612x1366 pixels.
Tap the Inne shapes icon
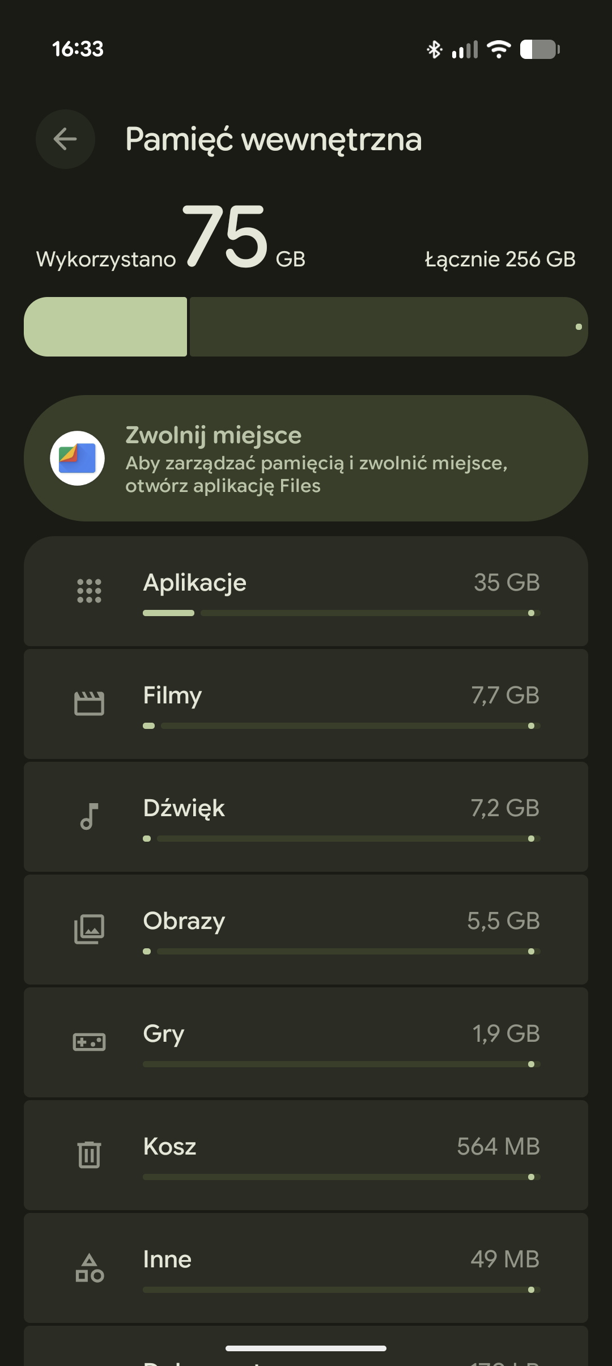(x=89, y=1268)
